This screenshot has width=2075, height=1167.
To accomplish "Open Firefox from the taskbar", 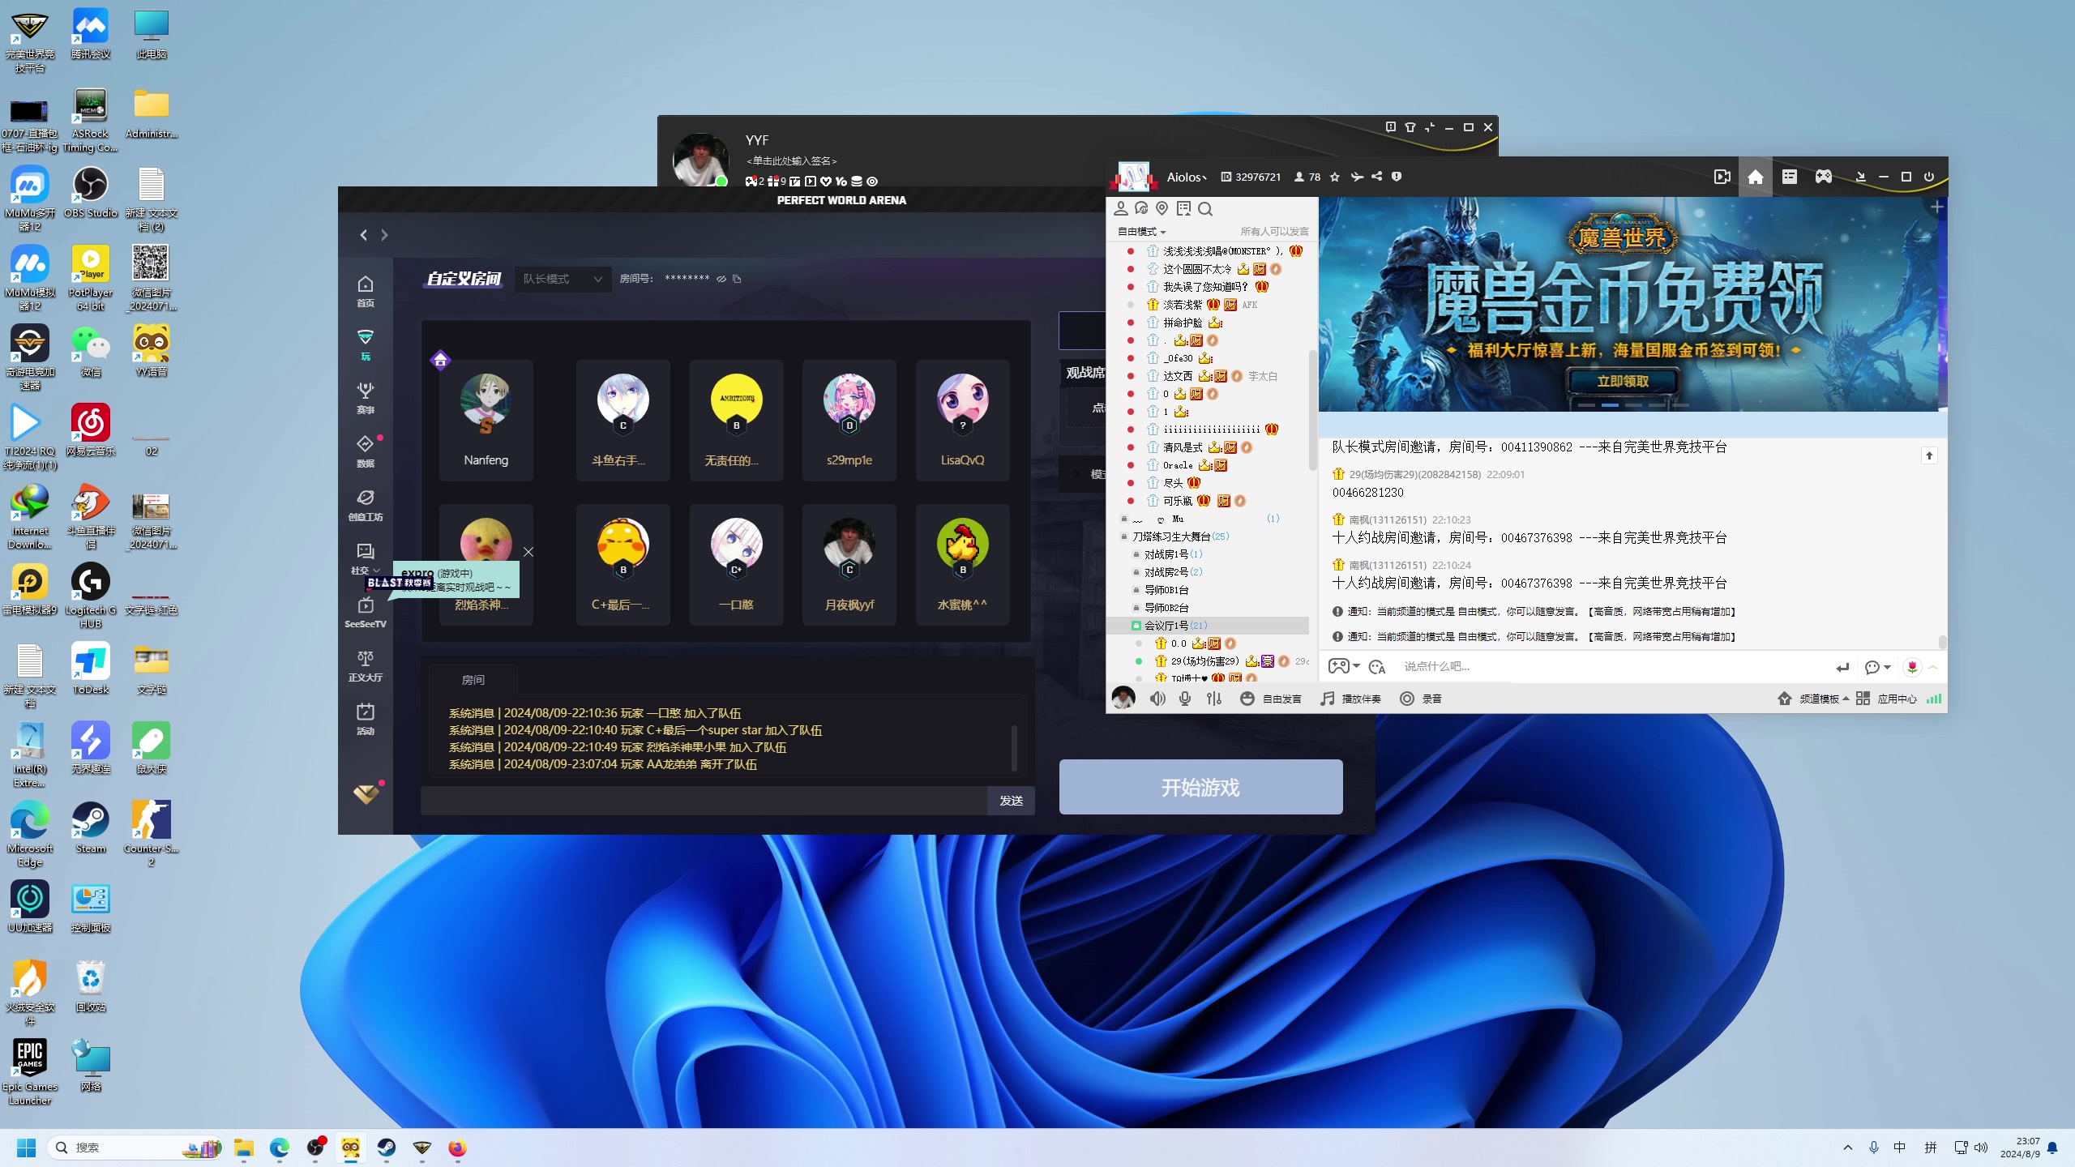I will point(457,1148).
